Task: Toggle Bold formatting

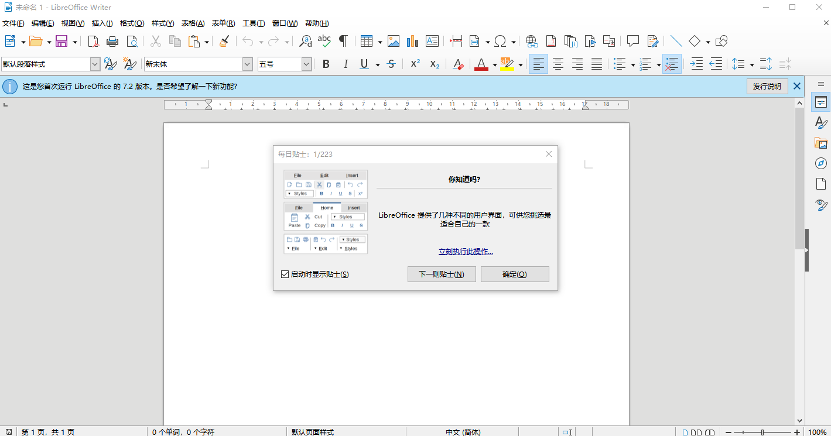Action: click(x=326, y=64)
